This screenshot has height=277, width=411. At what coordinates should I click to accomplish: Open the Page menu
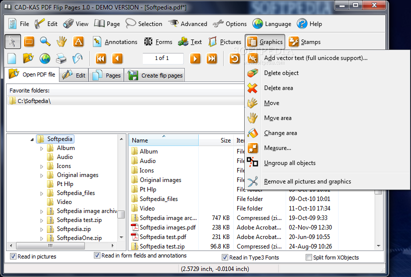[x=107, y=24]
